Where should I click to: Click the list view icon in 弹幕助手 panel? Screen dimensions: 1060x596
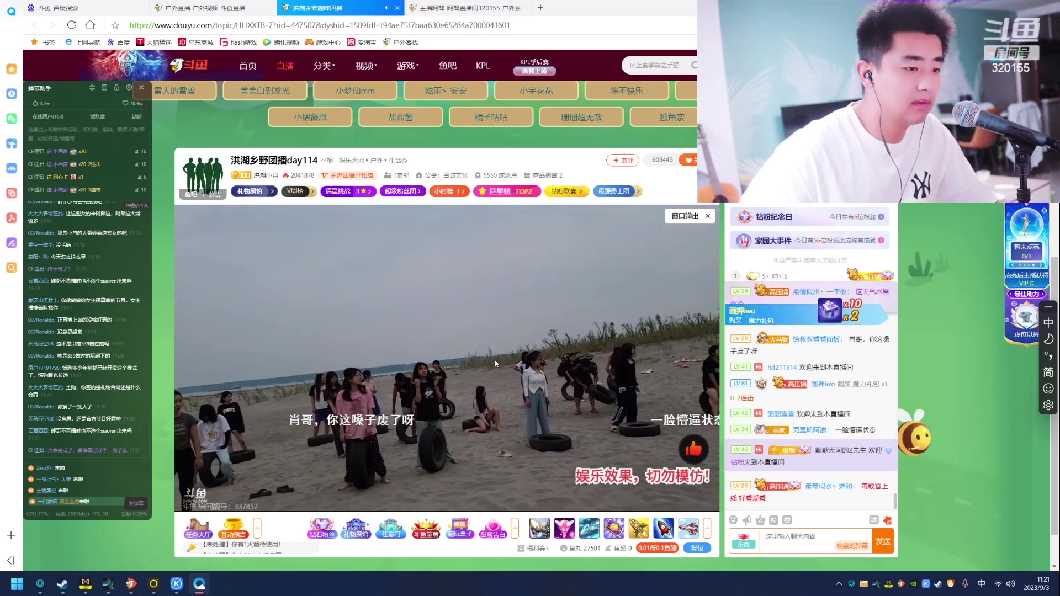104,88
